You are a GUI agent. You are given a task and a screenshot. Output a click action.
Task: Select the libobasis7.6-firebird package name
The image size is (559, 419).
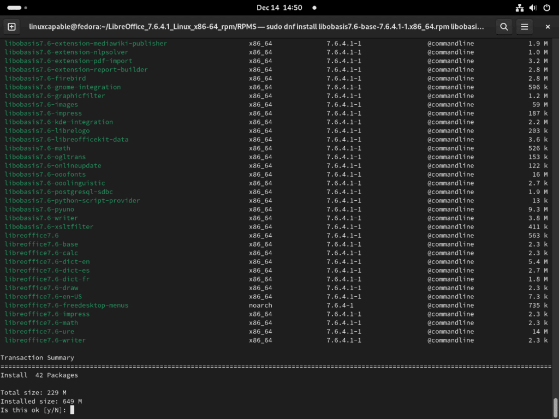(44, 78)
